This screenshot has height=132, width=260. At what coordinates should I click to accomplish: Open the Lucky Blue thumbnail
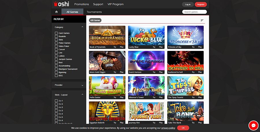pos(146,35)
